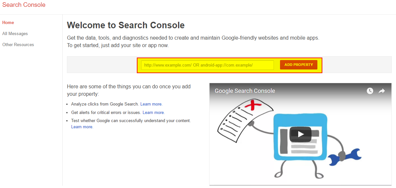Open Learn more about analyzing clicks
This screenshot has width=396, height=188.
click(x=151, y=104)
